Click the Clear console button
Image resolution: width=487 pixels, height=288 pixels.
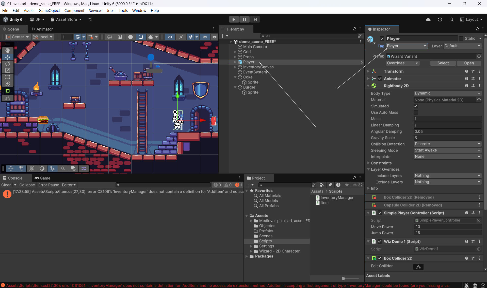click(x=6, y=185)
